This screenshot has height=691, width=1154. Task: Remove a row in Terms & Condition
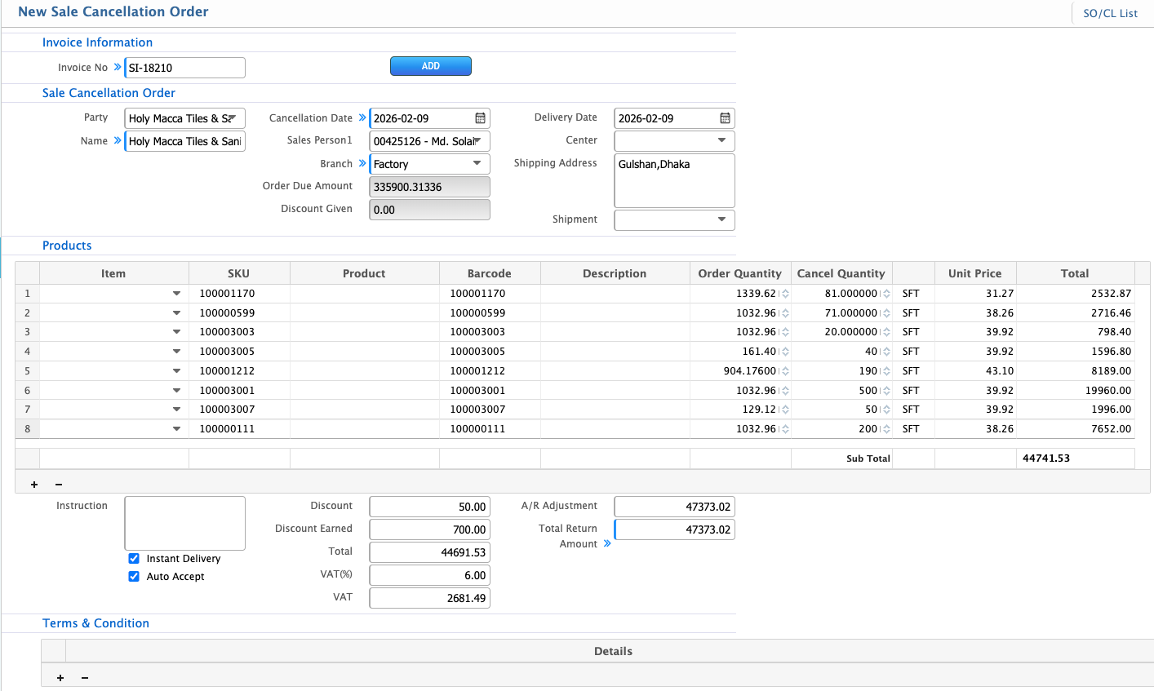(x=85, y=678)
